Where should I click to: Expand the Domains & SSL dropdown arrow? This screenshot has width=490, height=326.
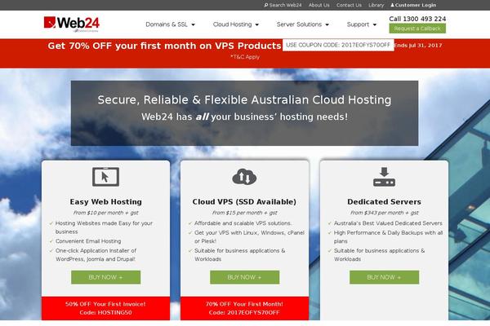click(193, 24)
